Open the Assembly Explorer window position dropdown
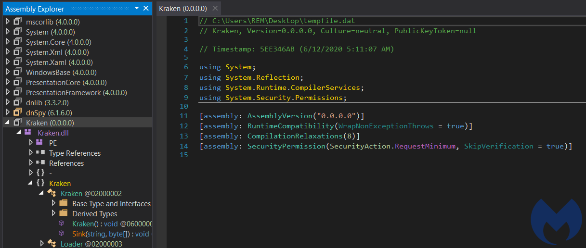 pyautogui.click(x=137, y=9)
